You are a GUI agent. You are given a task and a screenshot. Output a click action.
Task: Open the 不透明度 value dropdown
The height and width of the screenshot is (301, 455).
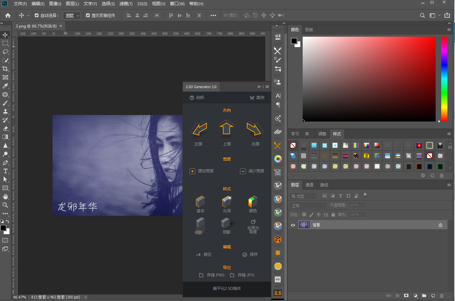pyautogui.click(x=364, y=205)
